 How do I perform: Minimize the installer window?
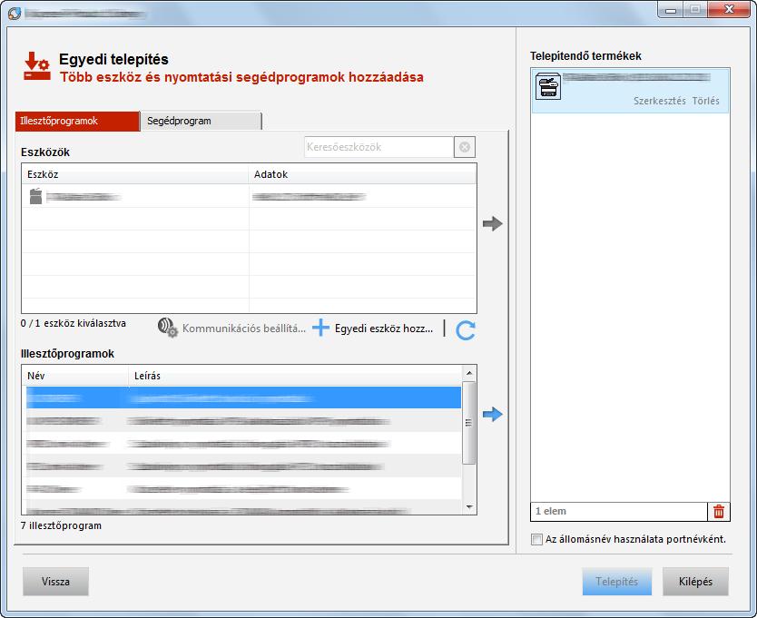(x=671, y=10)
